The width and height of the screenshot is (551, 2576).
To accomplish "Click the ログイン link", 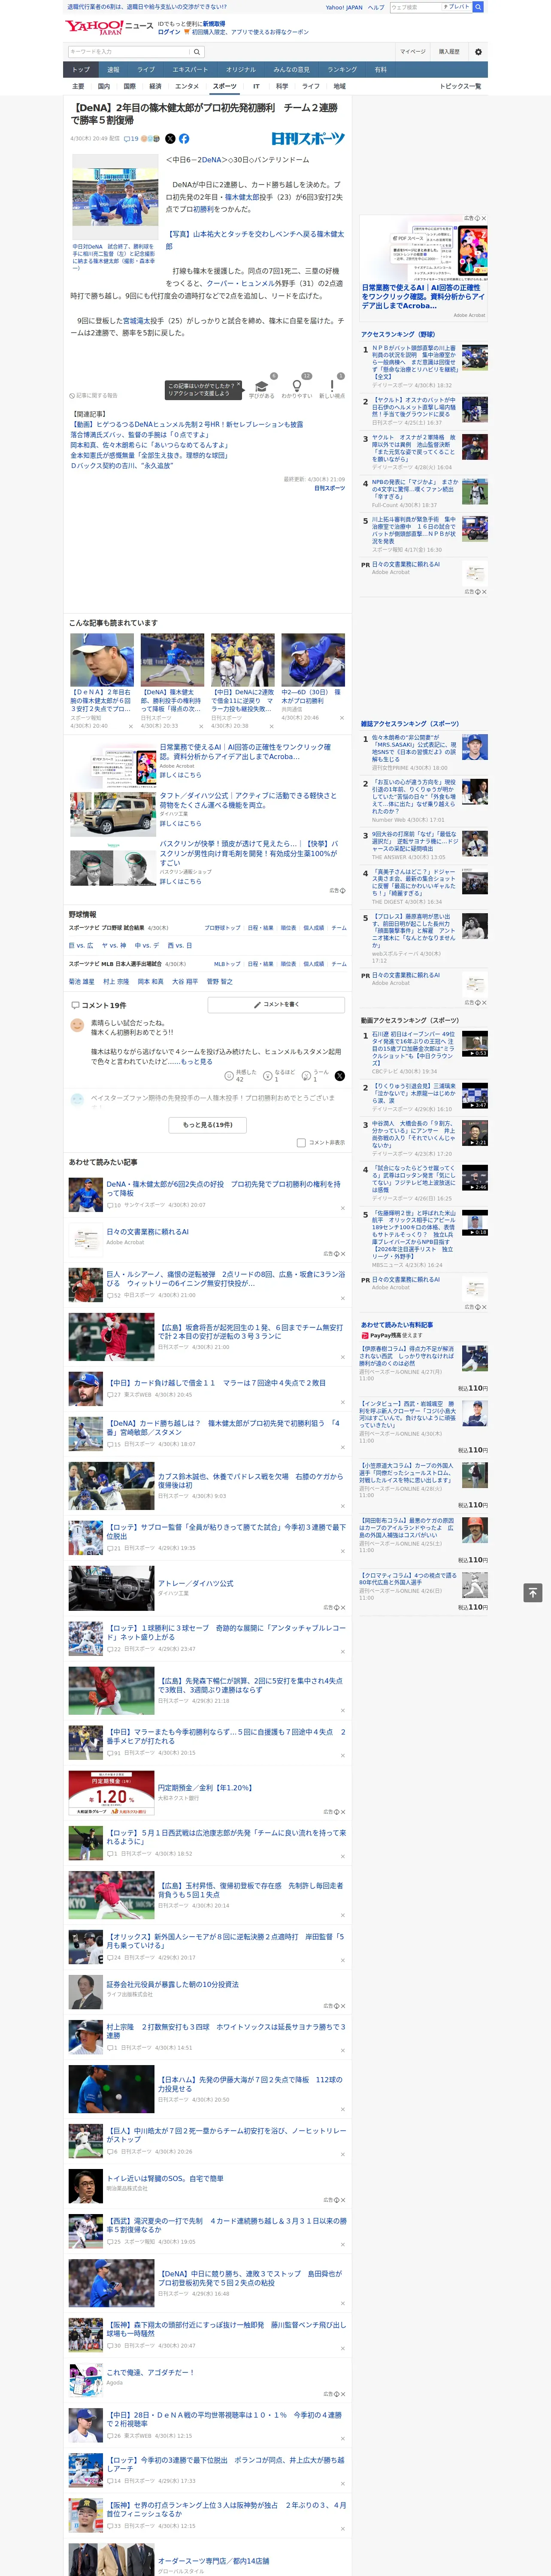I will pos(169,32).
